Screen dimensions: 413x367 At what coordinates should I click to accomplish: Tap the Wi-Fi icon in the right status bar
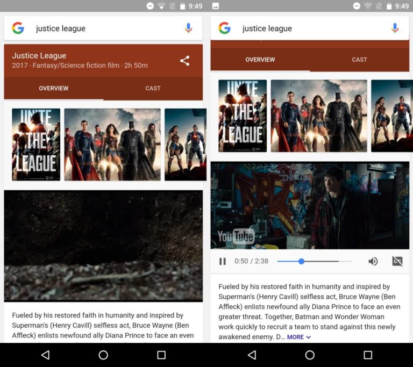coord(368,6)
